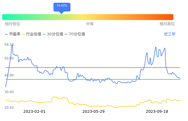
Task: Select the 相对低位 label under the bar
Action: pos(13,24)
